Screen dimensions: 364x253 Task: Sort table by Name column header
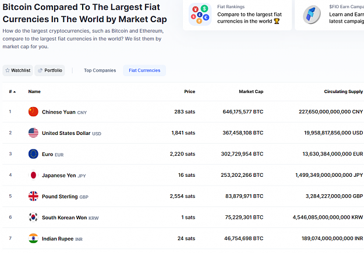34,91
